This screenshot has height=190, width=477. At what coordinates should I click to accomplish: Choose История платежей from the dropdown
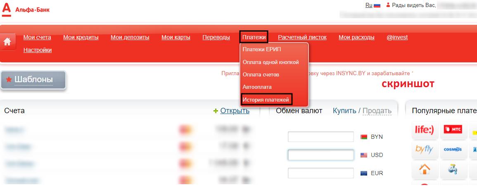pyautogui.click(x=266, y=99)
